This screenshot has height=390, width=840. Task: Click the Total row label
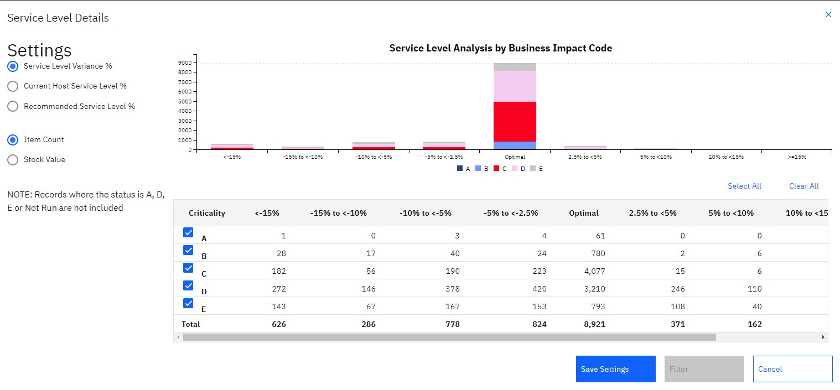pos(190,324)
